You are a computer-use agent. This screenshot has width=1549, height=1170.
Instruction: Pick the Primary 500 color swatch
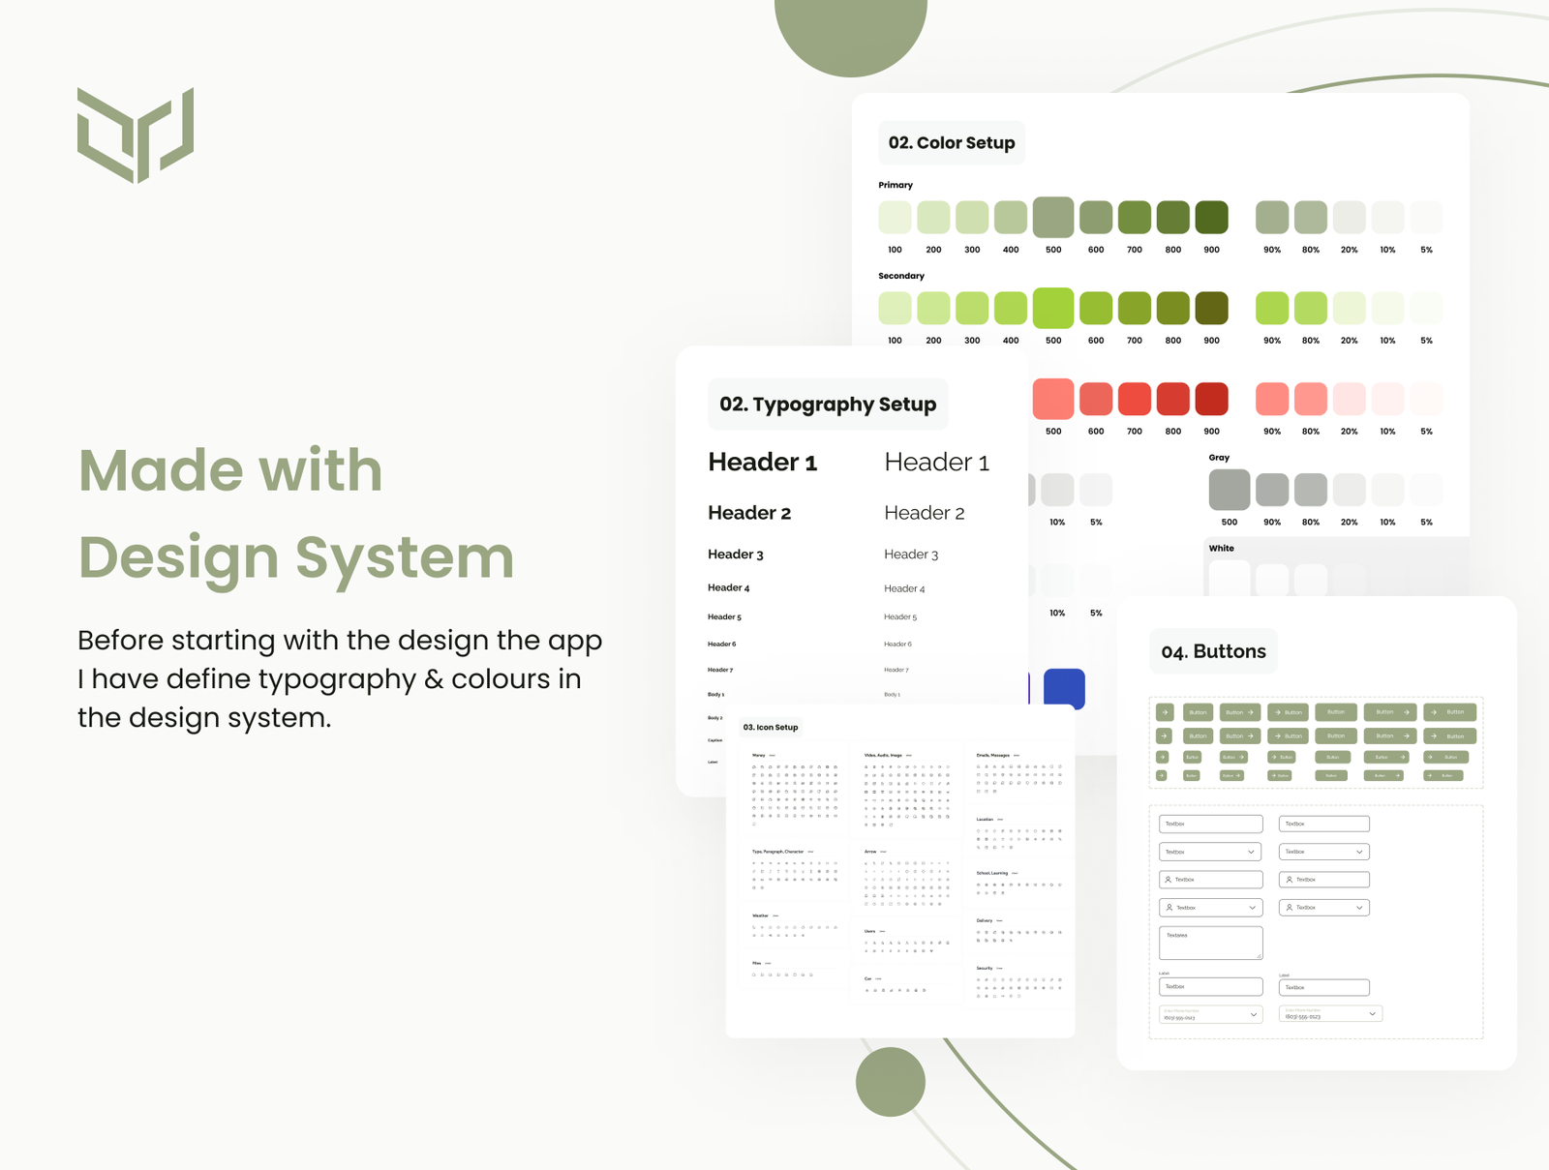coord(1053,218)
